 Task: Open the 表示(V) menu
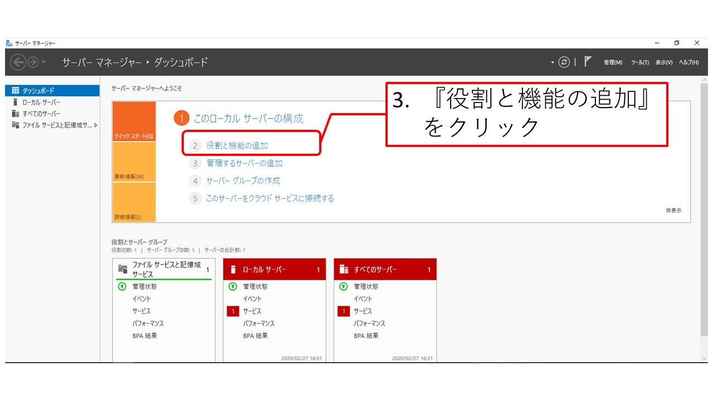coord(664,62)
